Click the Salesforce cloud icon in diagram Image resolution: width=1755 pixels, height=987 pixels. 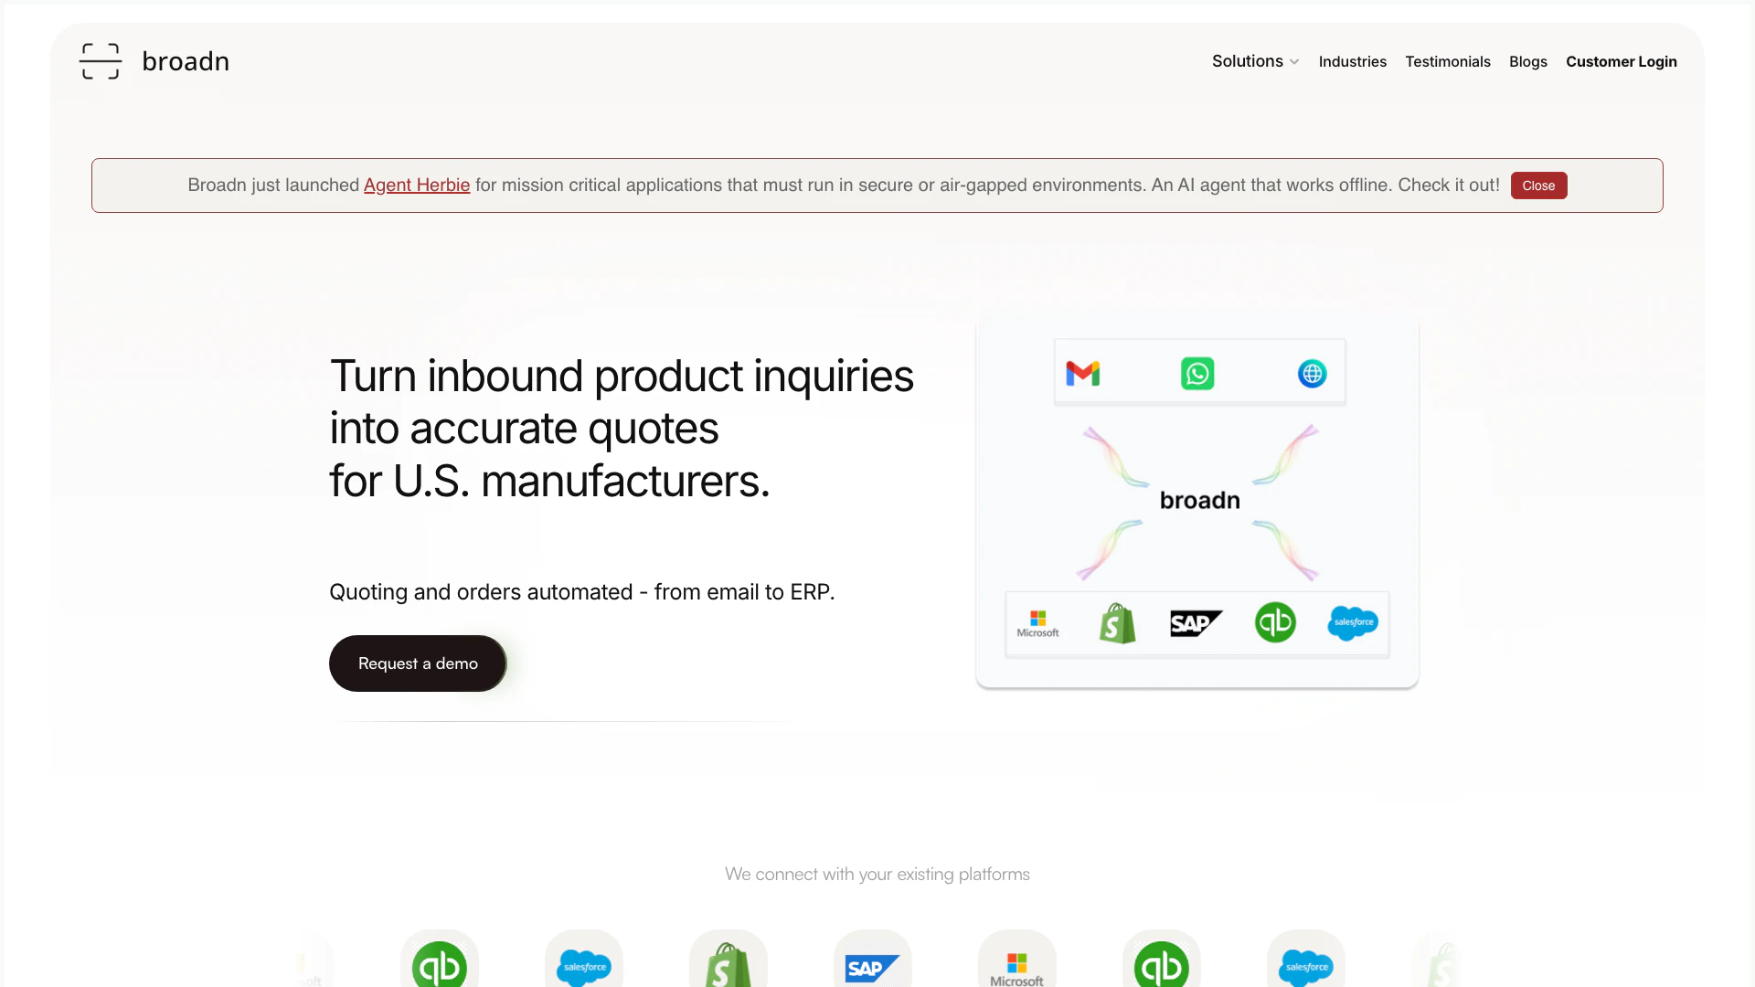[1353, 623]
